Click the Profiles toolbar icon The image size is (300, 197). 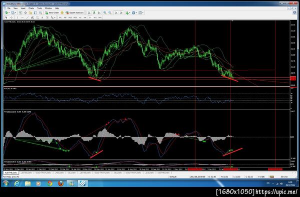pyautogui.click(x=12, y=12)
